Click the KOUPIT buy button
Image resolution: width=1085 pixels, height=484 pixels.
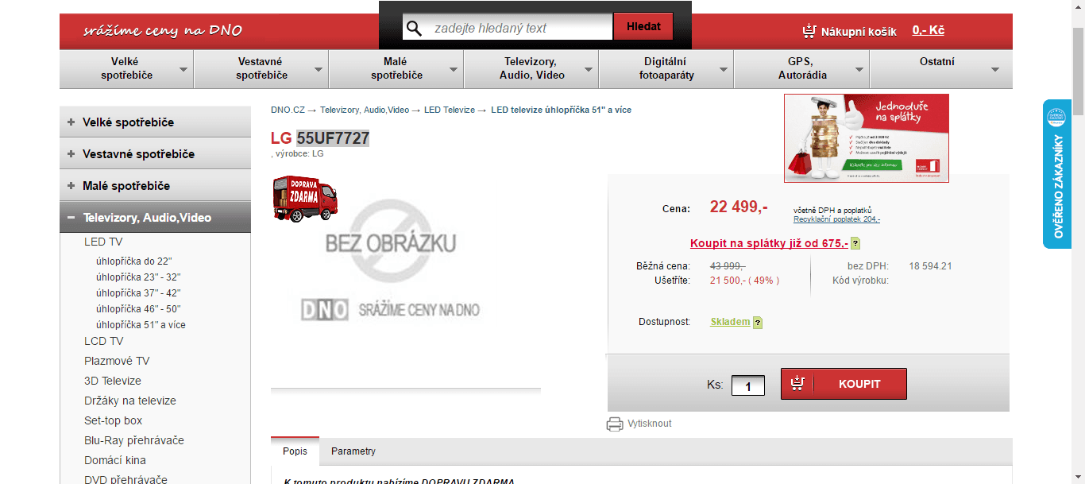(x=844, y=384)
